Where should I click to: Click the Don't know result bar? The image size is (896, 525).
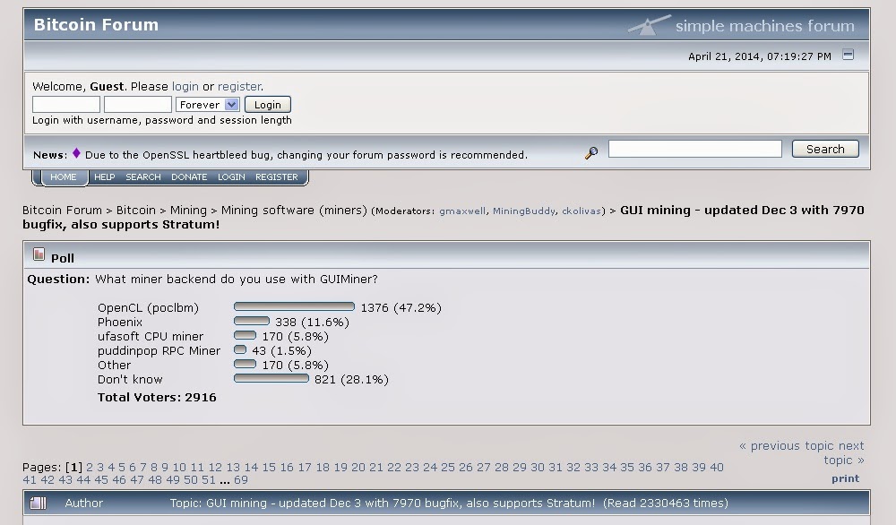click(x=271, y=378)
